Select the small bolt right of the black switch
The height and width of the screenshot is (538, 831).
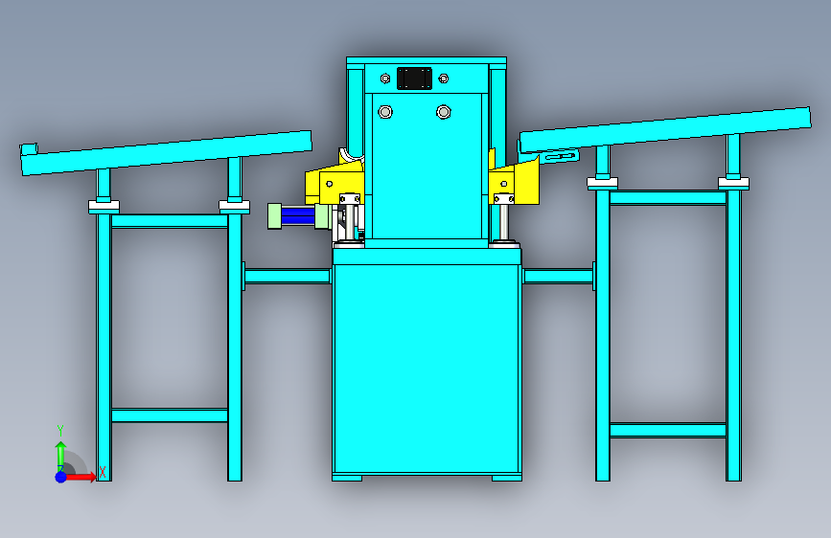click(444, 78)
